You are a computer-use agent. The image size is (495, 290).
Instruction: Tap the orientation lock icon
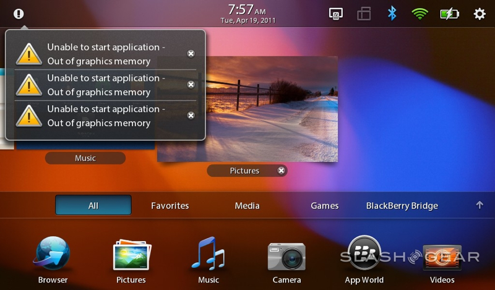tap(364, 14)
